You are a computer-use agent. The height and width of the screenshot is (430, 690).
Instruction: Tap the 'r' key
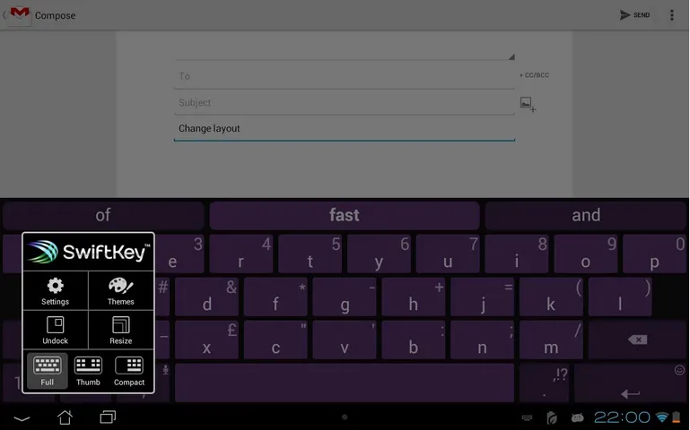click(240, 254)
